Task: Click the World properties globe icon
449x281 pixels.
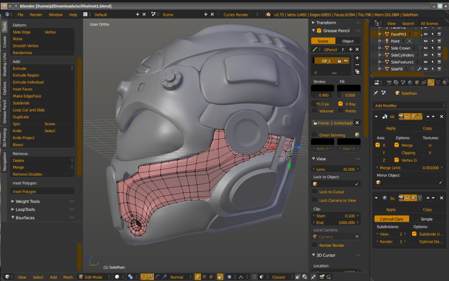Action: point(410,83)
